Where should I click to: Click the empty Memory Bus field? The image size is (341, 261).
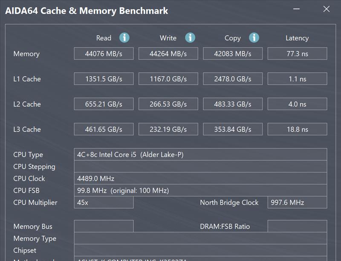pyautogui.click(x=104, y=226)
